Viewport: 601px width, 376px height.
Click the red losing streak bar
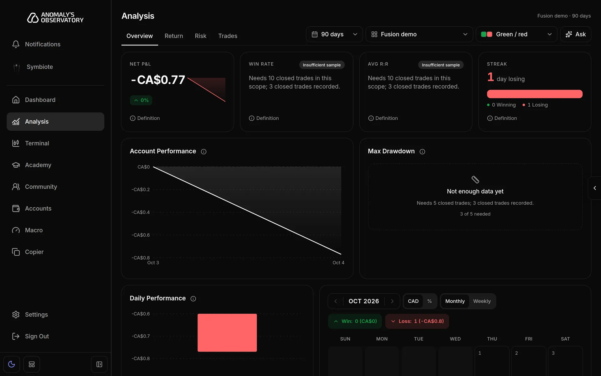coord(535,94)
